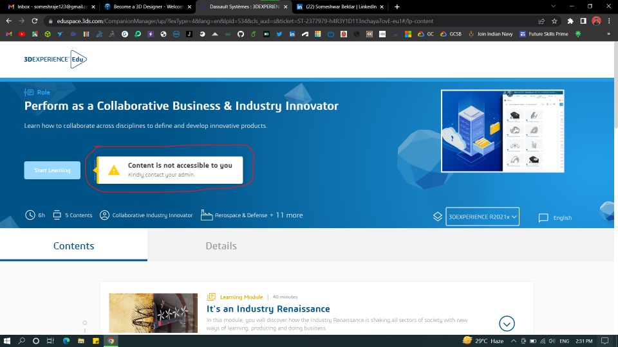Click the '5 Contents' label
This screenshot has width=618, height=347.
79,215
